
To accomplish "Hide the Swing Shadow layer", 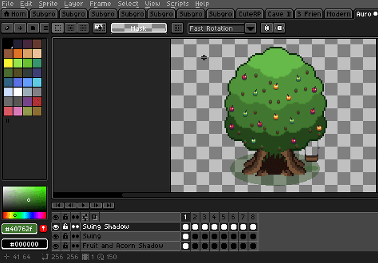I will [56, 227].
